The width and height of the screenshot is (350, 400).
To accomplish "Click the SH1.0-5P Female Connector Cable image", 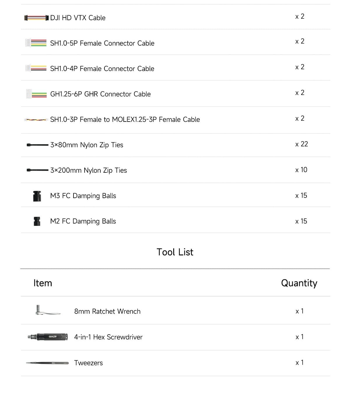I will click(36, 43).
